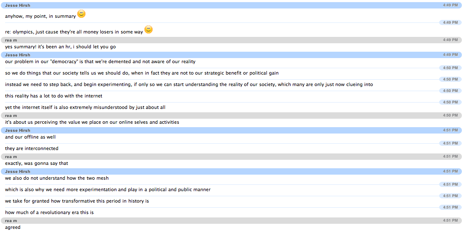Screen dimensions: 464x231
Task: Select "we take for granted how transformative" message
Action: [x=77, y=201]
